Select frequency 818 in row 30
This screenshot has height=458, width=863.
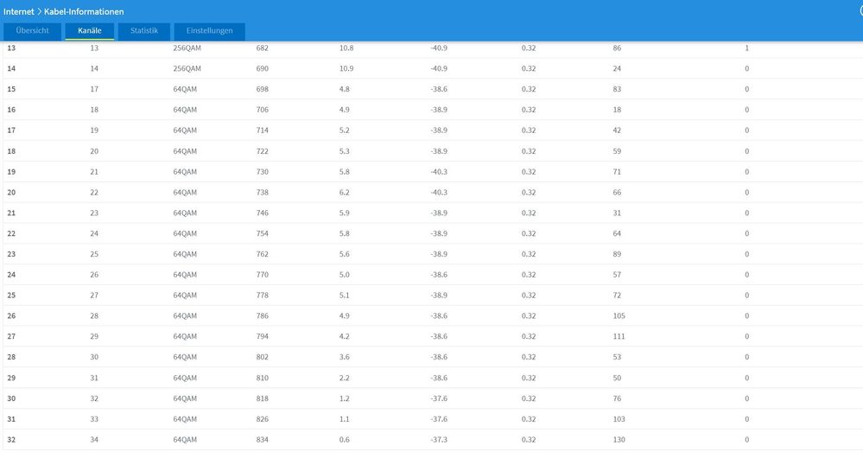click(263, 398)
